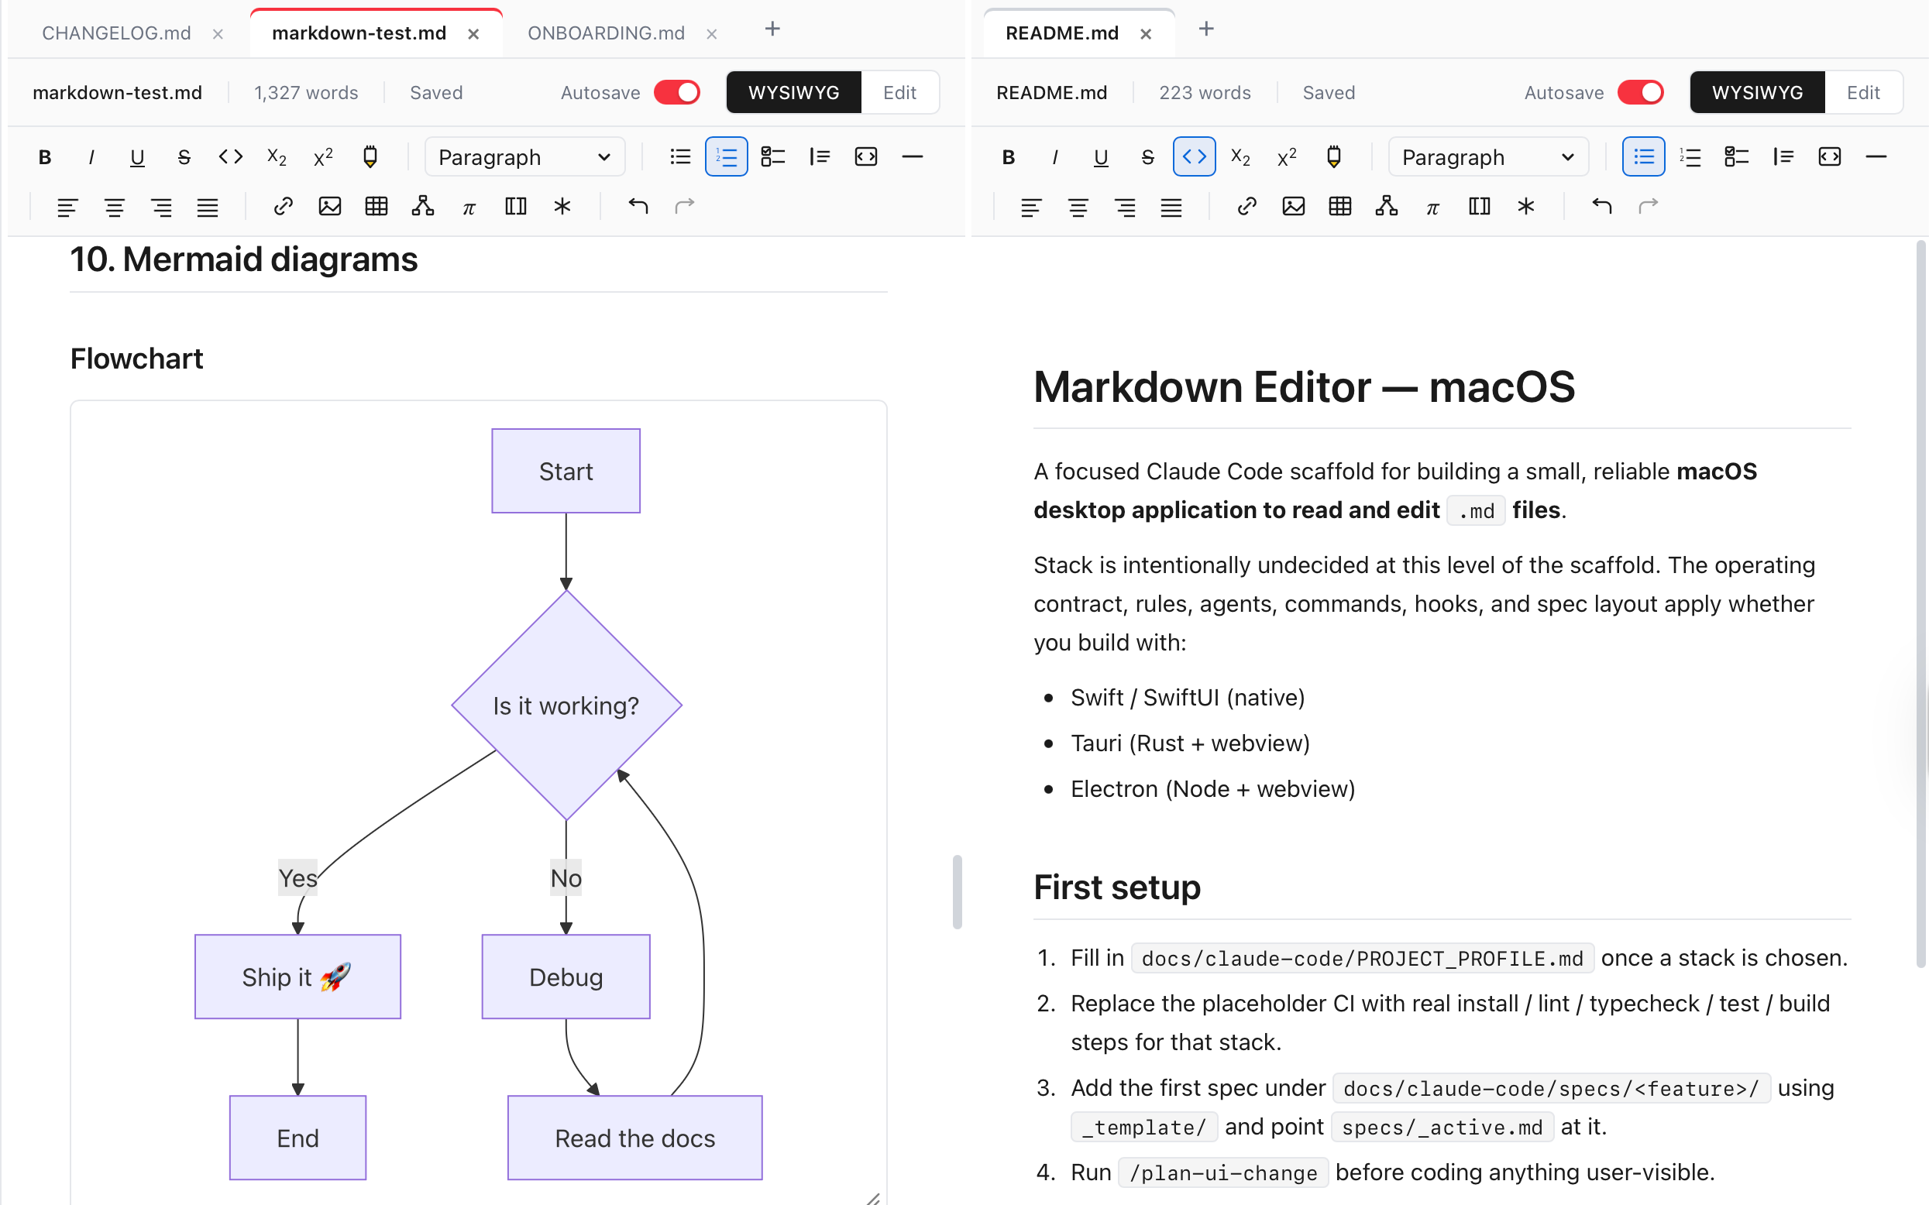Viewport: 1929px width, 1205px height.
Task: Insert code block in markdown-test.md pane
Action: tap(865, 157)
